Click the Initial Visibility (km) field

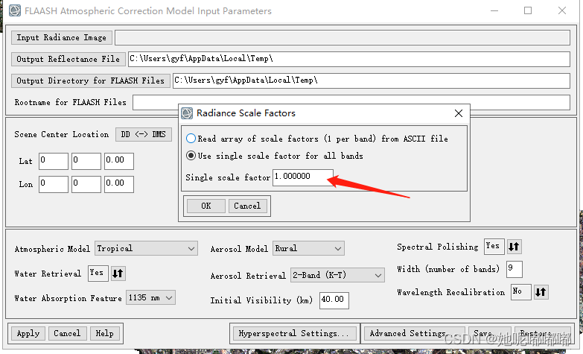pos(334,300)
